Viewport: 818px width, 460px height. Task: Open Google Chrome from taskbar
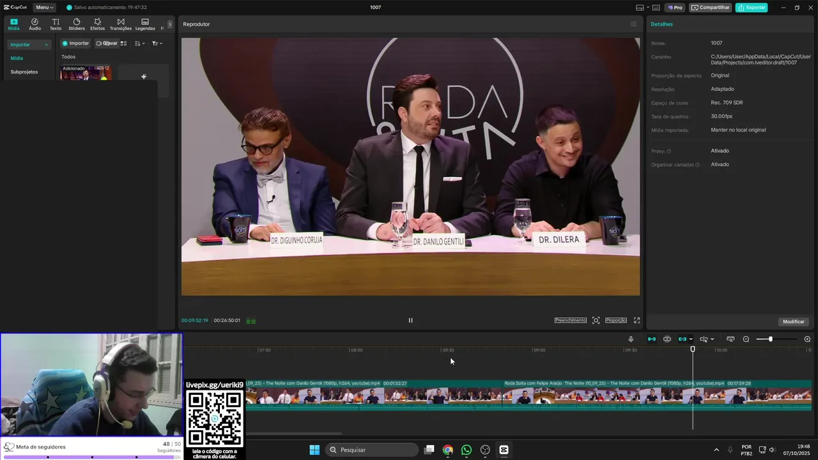click(448, 450)
